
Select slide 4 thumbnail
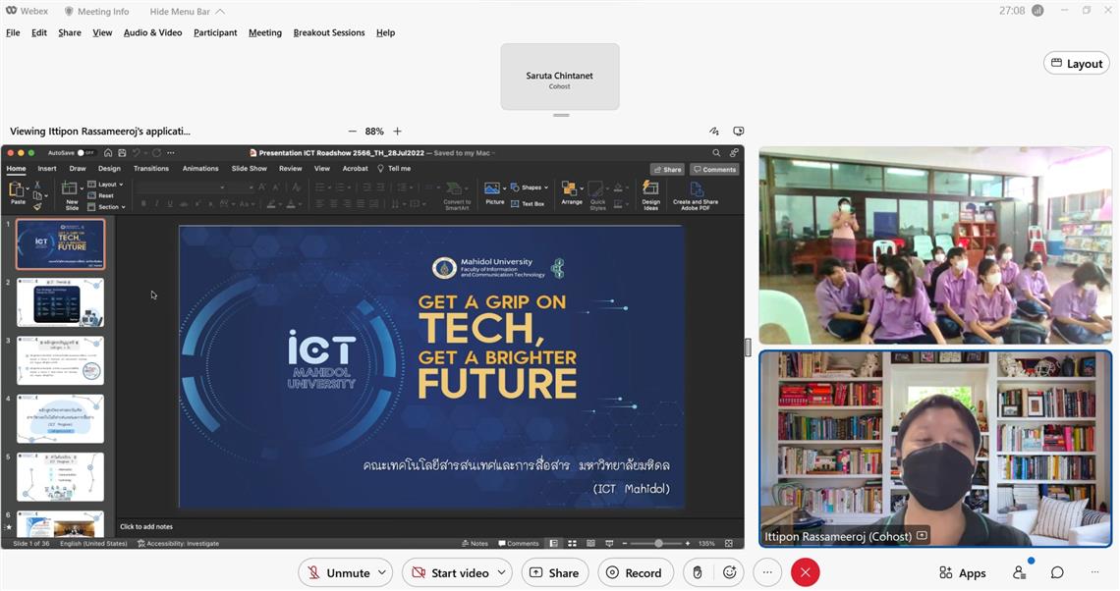pyautogui.click(x=61, y=419)
